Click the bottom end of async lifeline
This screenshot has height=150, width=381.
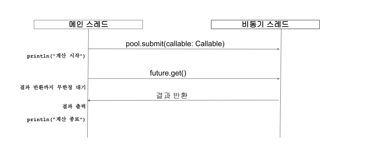(x=280, y=137)
